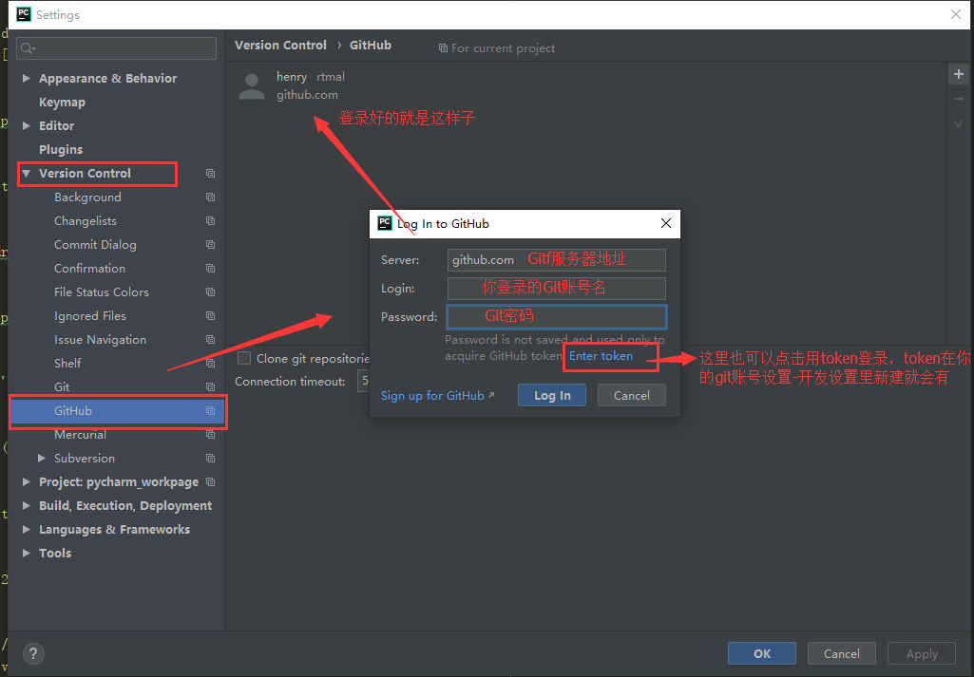Open Keymap settings page
Screen dimensions: 974x677
[62, 102]
